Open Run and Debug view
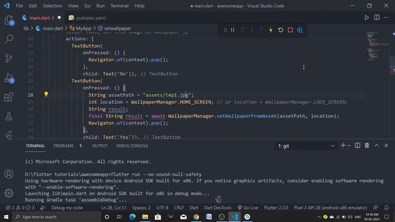The height and width of the screenshot is (222, 395). (9, 78)
